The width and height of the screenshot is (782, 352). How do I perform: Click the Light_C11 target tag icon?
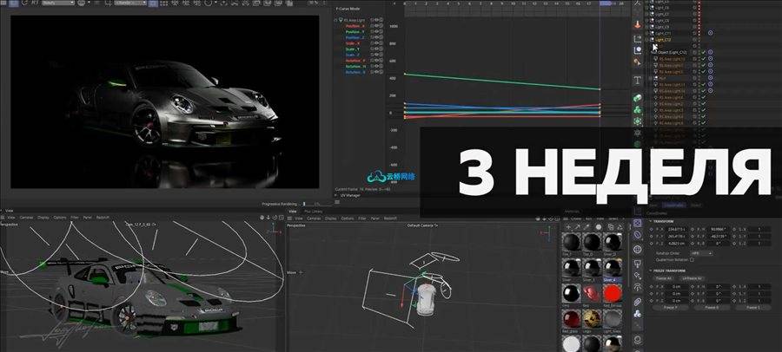[710, 33]
